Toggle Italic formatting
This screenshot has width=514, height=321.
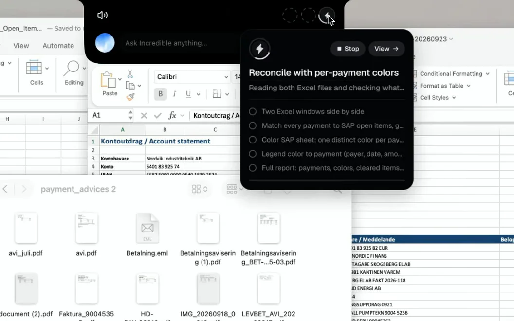(174, 94)
